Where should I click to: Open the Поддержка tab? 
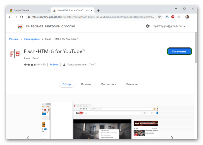tap(109, 84)
